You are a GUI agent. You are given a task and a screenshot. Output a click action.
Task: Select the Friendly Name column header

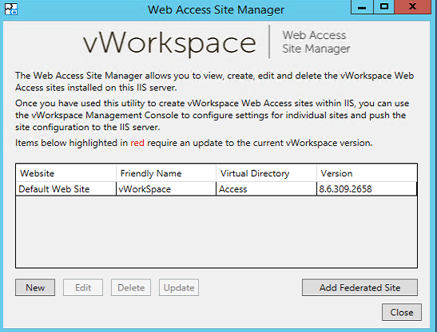point(166,173)
